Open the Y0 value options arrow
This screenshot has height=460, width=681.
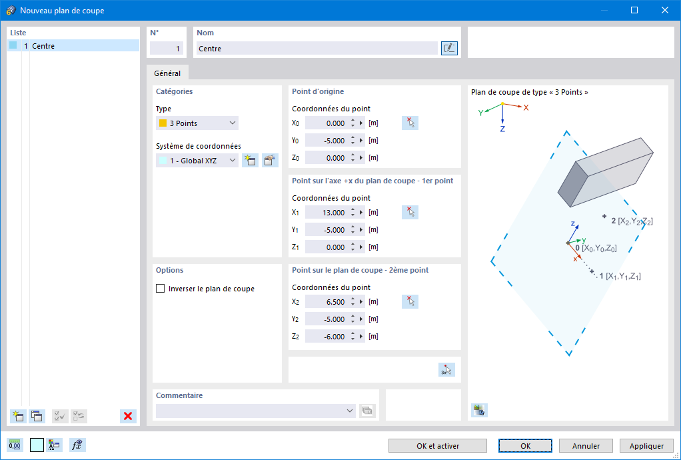pos(361,140)
